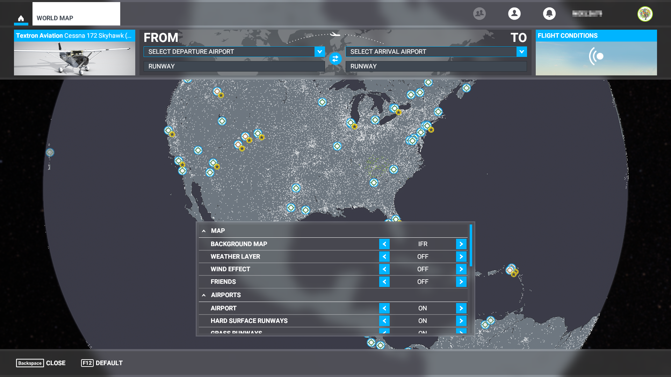Image resolution: width=671 pixels, height=377 pixels.
Task: Open the notifications bell icon
Action: [549, 14]
